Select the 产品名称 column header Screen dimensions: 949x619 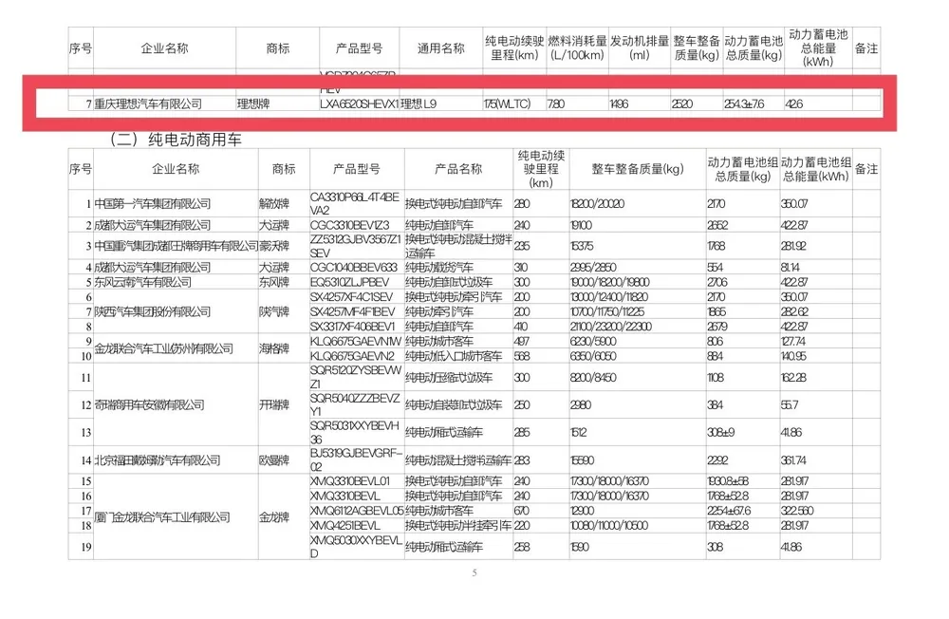pos(458,169)
